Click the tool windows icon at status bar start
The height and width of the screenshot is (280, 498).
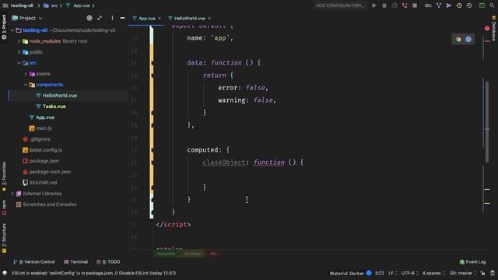(5, 273)
